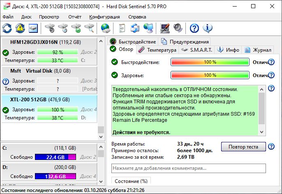Switch to the Температура tab
The height and width of the screenshot is (194, 282).
[x=157, y=50]
